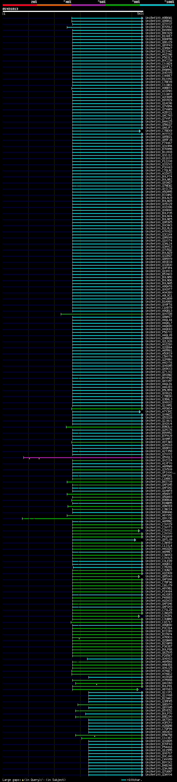The width and height of the screenshot is (177, 782).
Task: Select the UniRef100_A6MME7 label
Action: click(x=158, y=552)
